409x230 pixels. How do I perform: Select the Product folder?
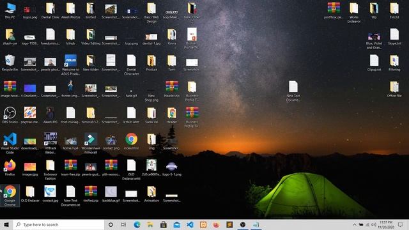151,63
